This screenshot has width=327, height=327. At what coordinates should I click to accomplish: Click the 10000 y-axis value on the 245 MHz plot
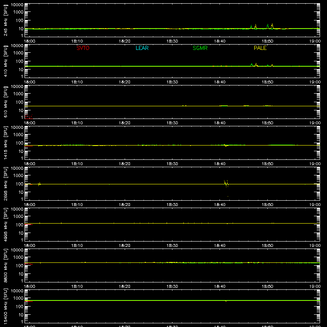tap(17, 5)
